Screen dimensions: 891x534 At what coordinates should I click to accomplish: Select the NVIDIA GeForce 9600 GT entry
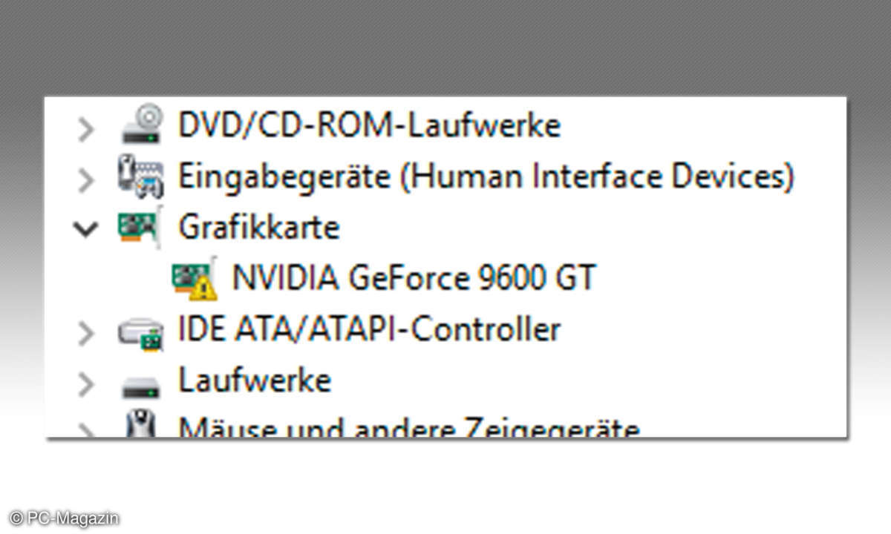click(x=414, y=279)
